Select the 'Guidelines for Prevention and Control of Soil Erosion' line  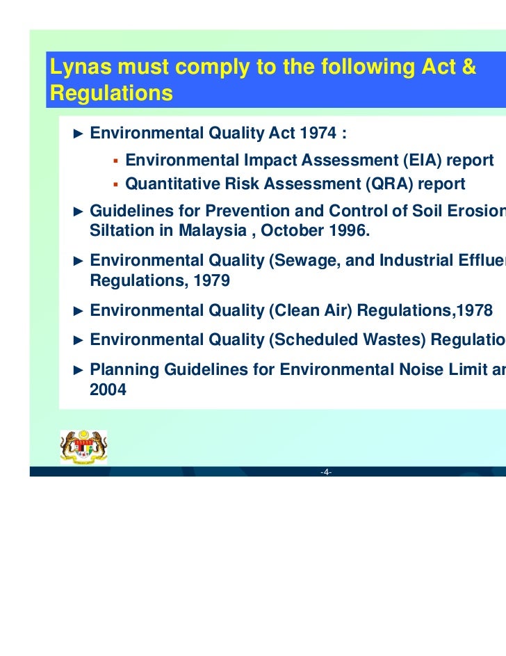tap(298, 211)
